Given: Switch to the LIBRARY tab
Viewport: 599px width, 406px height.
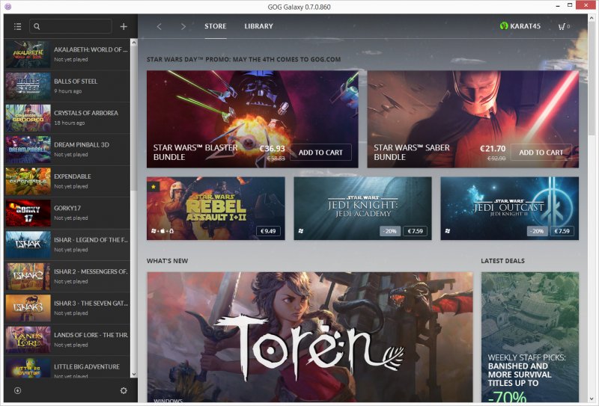Looking at the screenshot, I should click(258, 26).
